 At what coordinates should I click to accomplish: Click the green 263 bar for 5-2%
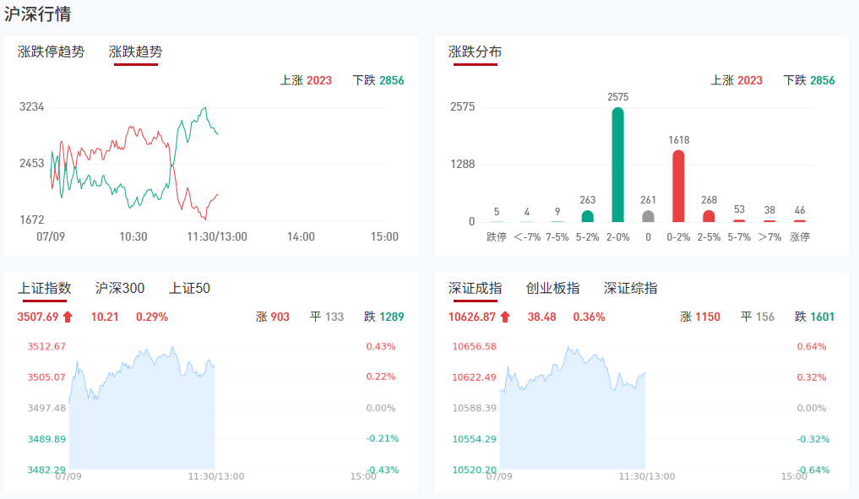(588, 216)
